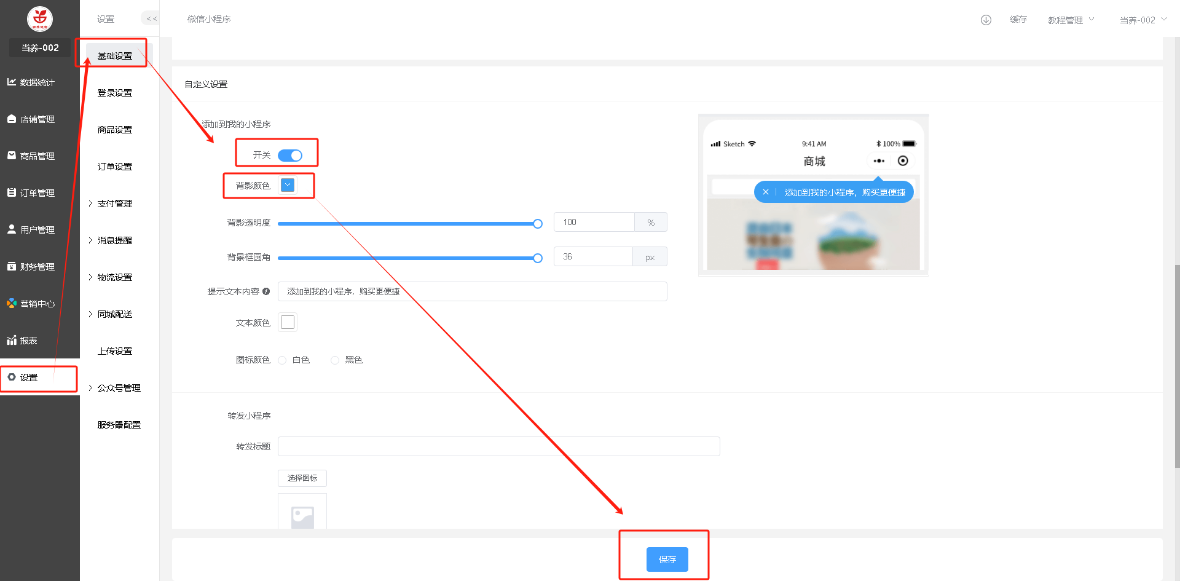
Task: Go to 登录设置 menu item
Action: pos(115,93)
